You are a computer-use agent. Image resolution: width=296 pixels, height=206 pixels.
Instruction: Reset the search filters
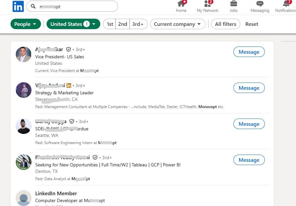[x=252, y=24]
